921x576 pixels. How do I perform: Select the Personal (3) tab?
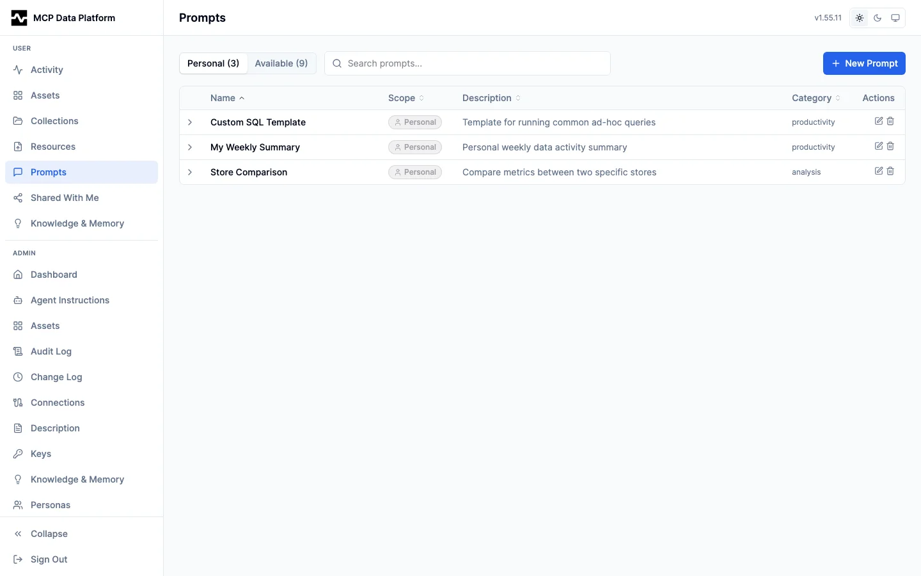tap(213, 63)
